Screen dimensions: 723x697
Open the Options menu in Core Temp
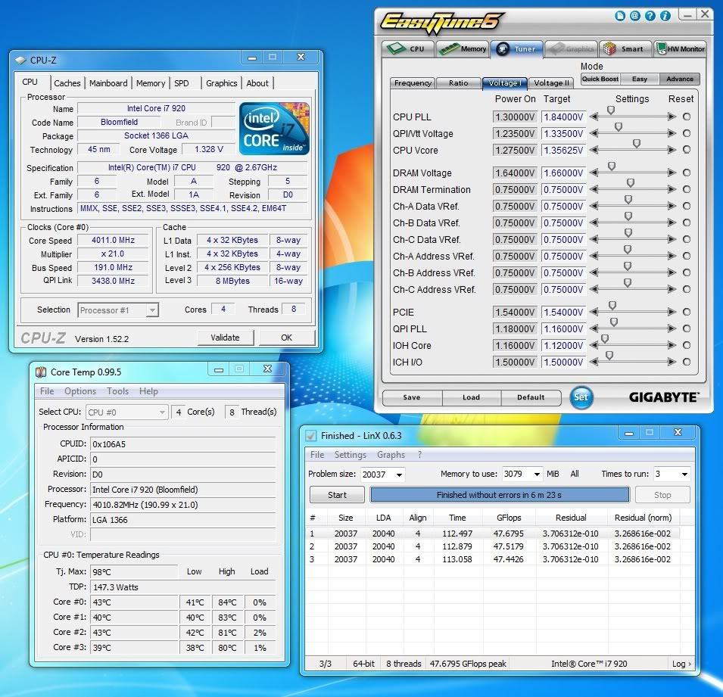tap(80, 391)
